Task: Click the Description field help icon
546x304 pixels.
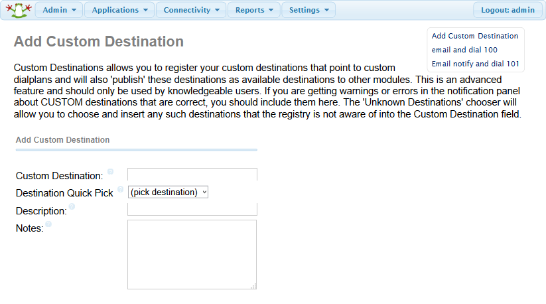Action: tap(72, 206)
